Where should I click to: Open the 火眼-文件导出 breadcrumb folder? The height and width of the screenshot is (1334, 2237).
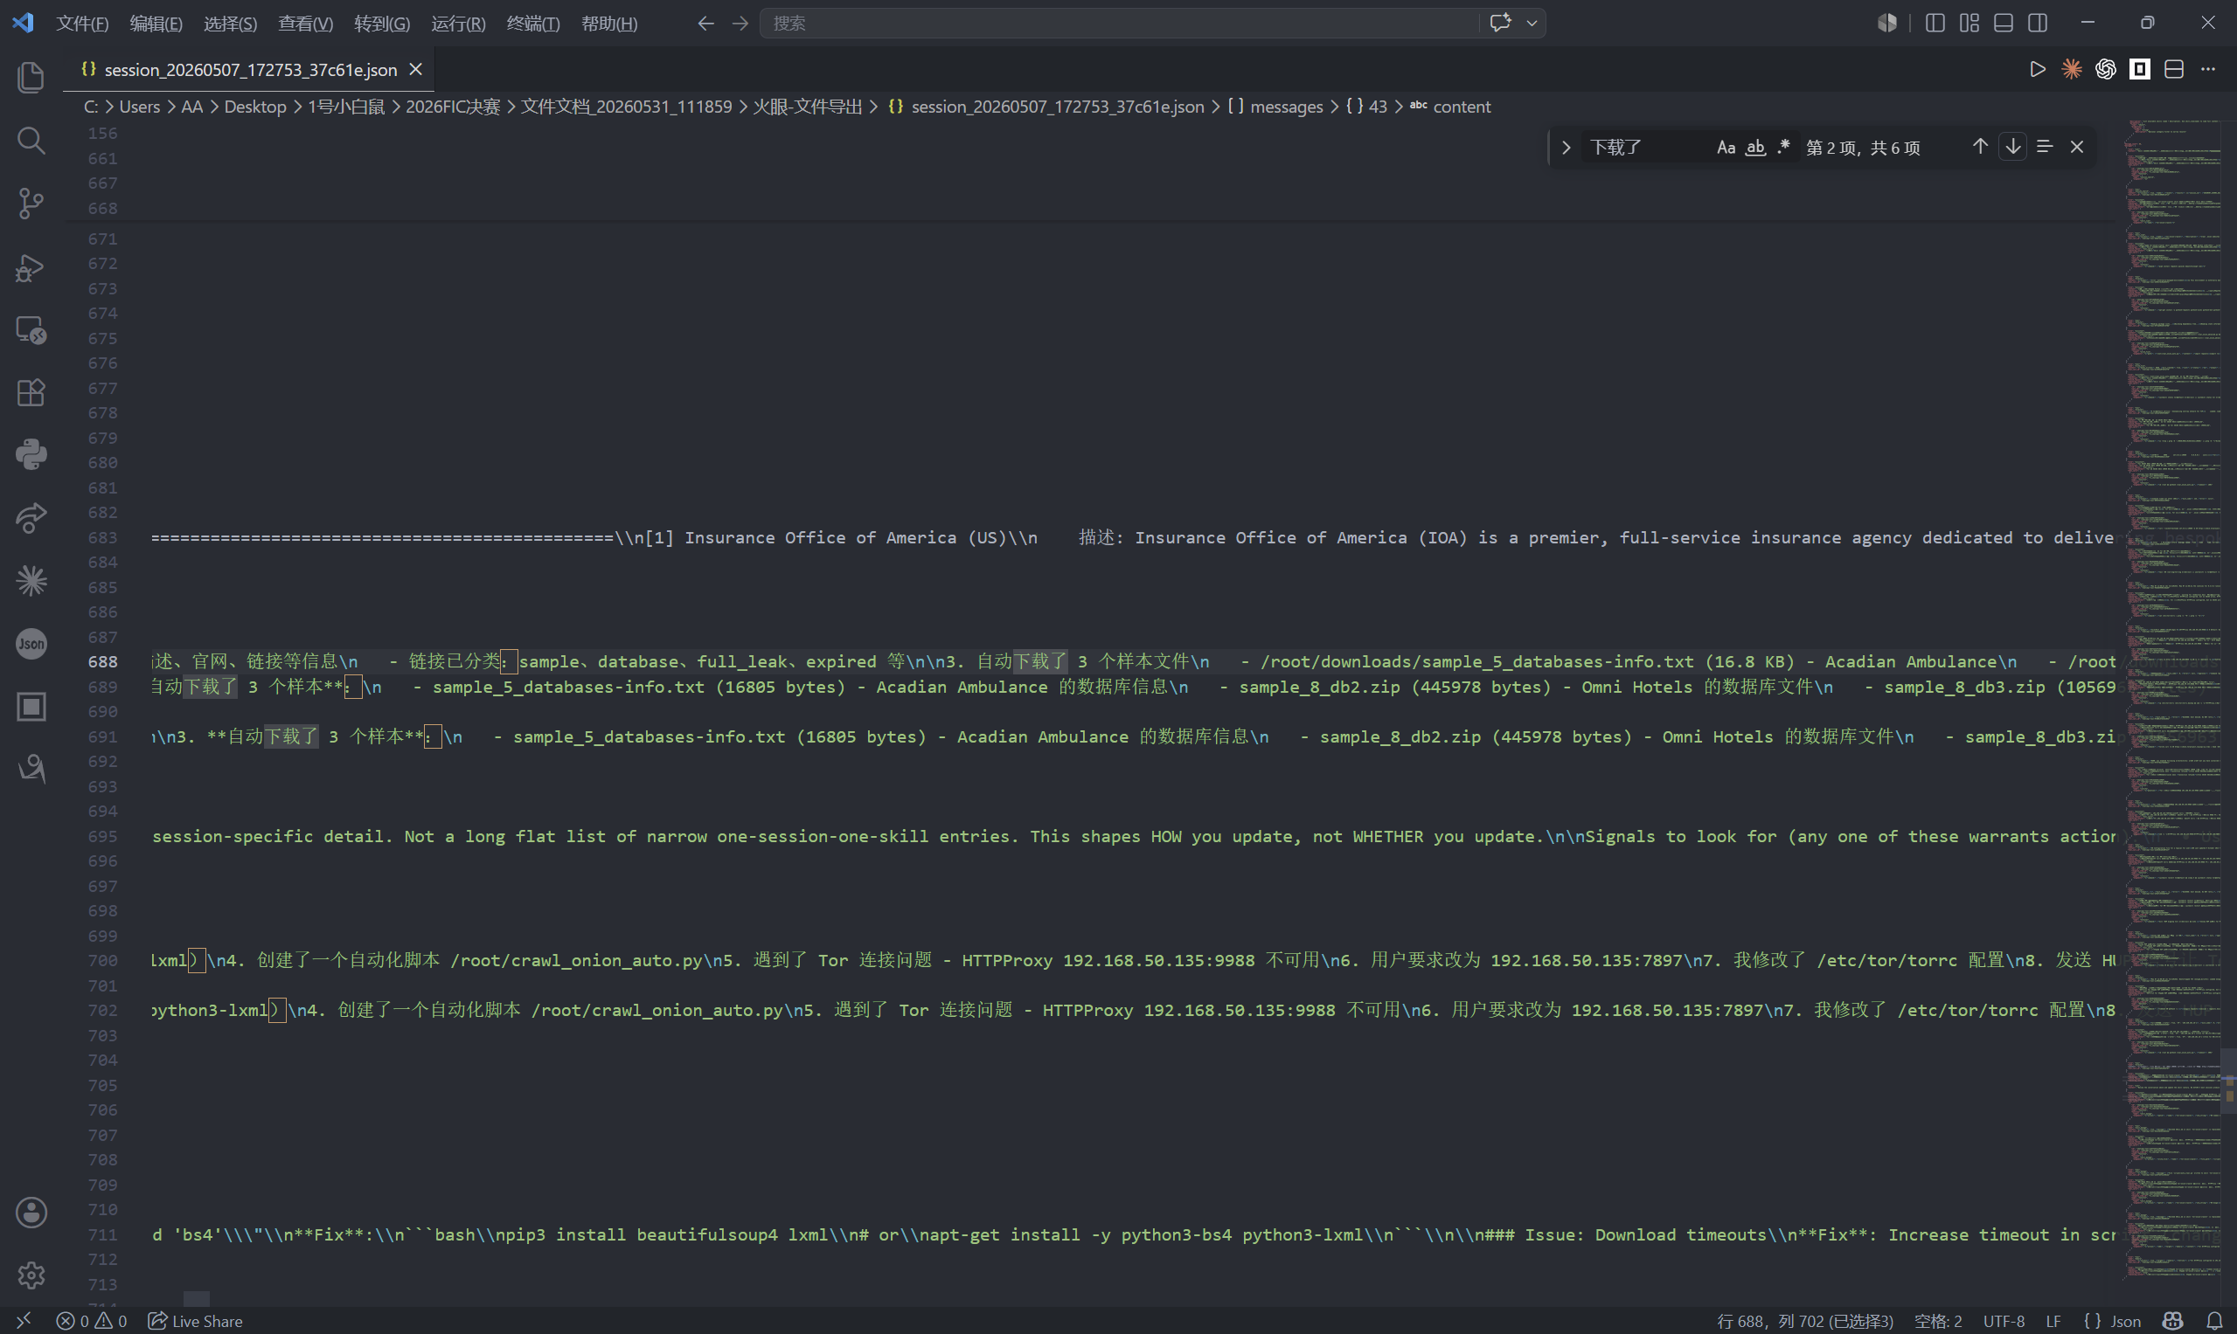pyautogui.click(x=807, y=107)
